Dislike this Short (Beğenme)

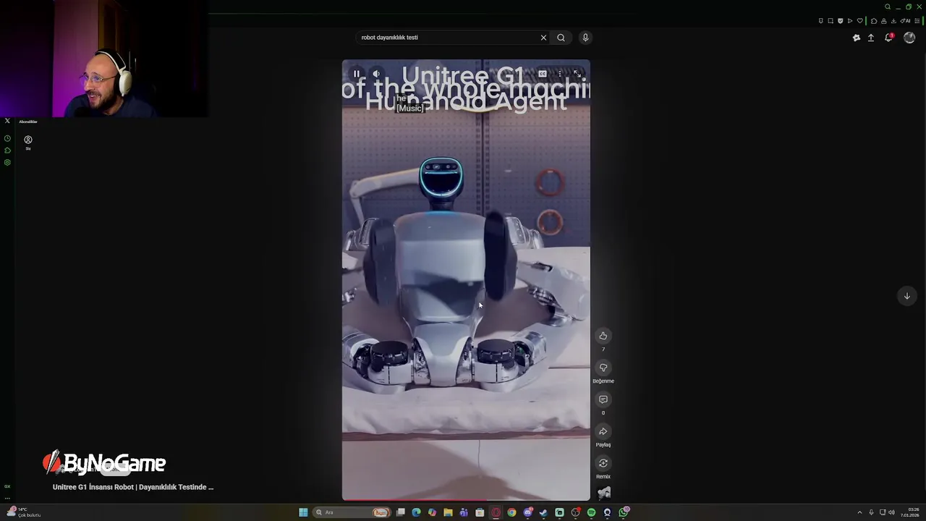(x=603, y=368)
